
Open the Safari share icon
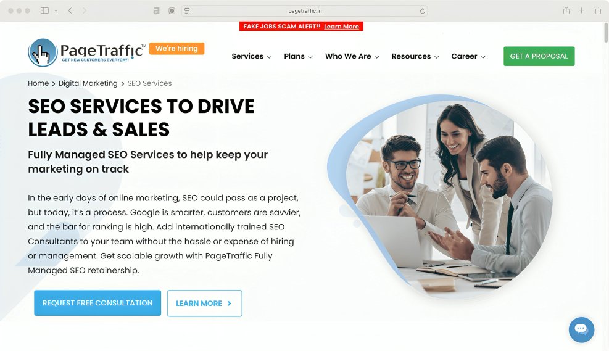(x=566, y=10)
